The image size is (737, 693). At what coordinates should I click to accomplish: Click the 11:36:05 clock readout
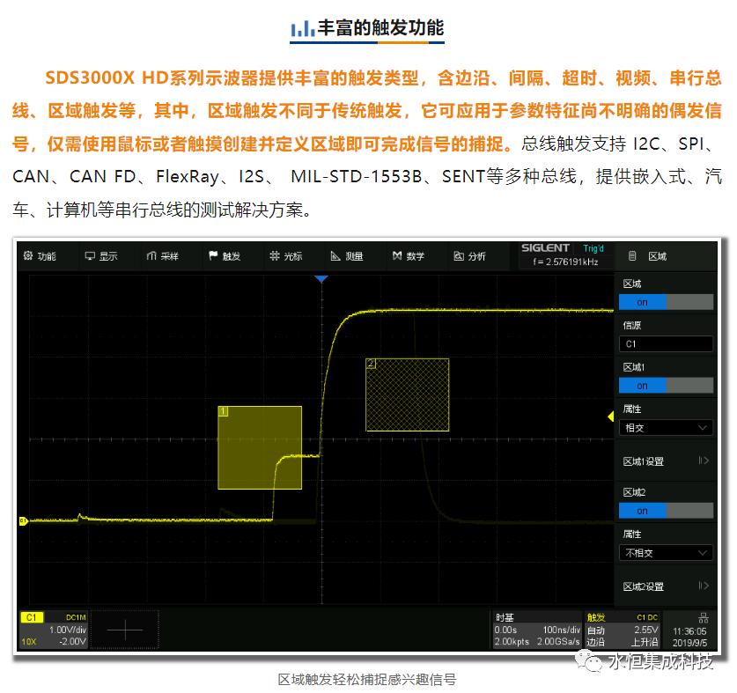tap(689, 631)
